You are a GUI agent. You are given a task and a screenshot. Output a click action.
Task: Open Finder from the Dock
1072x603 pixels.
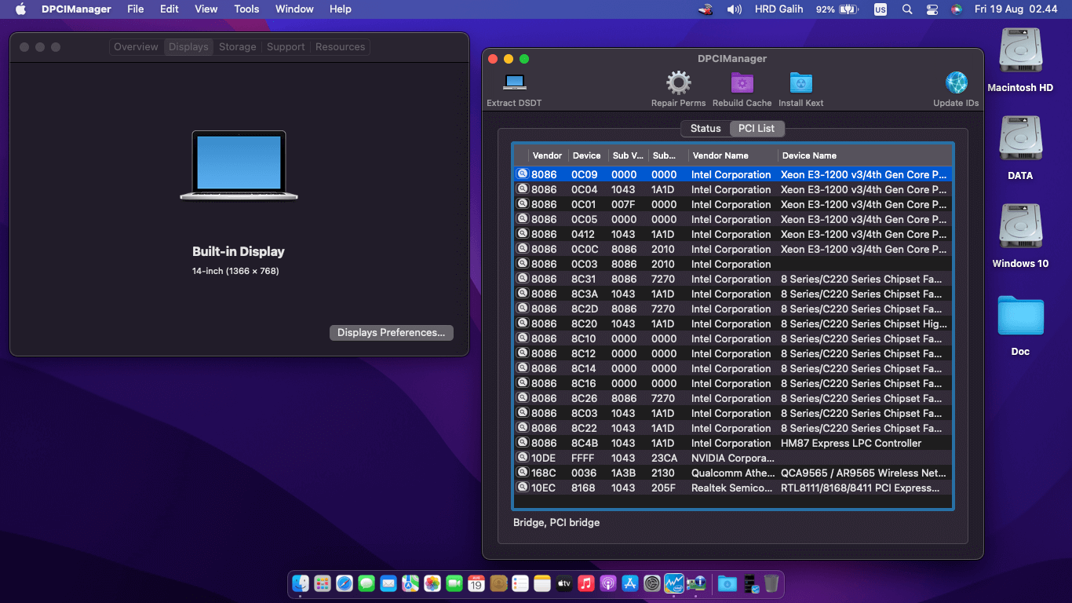point(301,583)
